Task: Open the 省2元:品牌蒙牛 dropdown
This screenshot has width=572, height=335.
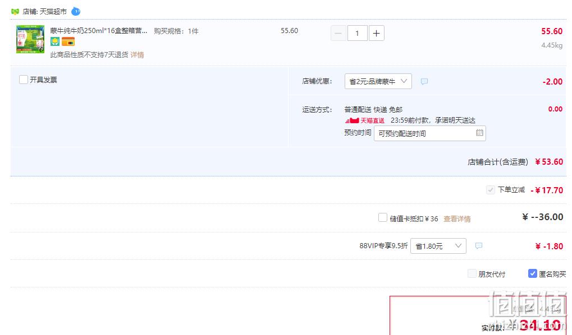Action: [378, 81]
